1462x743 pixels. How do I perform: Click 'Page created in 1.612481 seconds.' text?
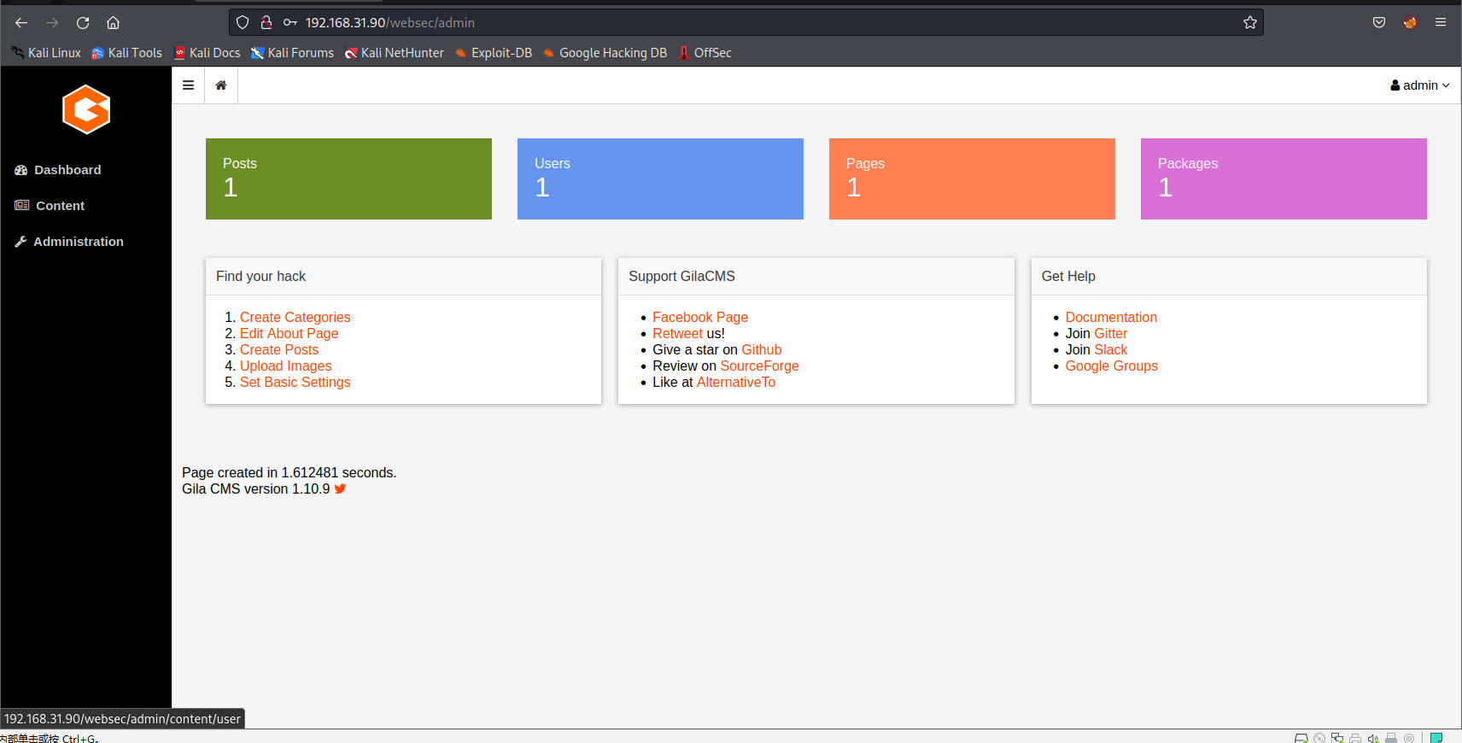coord(289,473)
